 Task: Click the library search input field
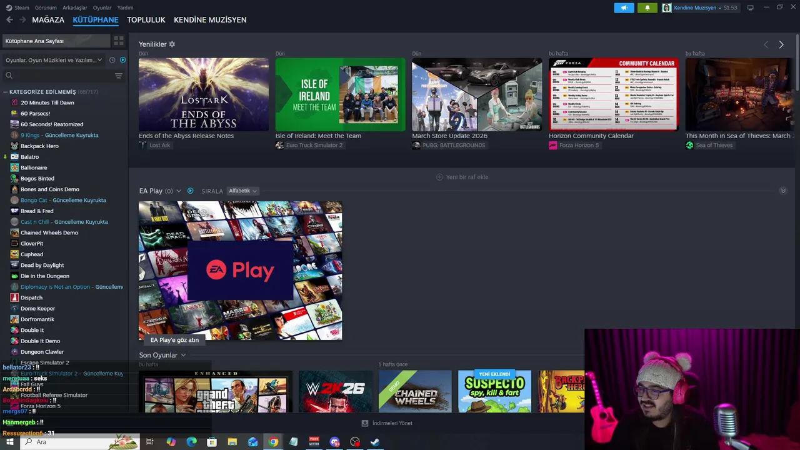[62, 76]
